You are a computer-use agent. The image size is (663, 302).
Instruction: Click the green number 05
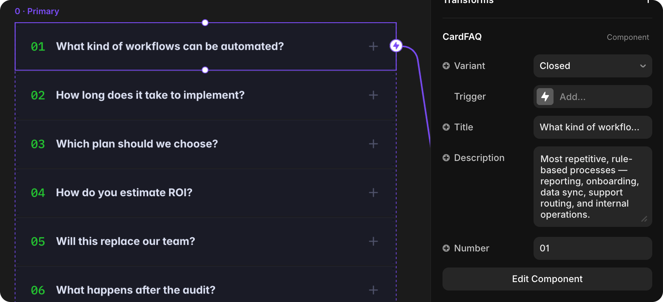point(38,241)
